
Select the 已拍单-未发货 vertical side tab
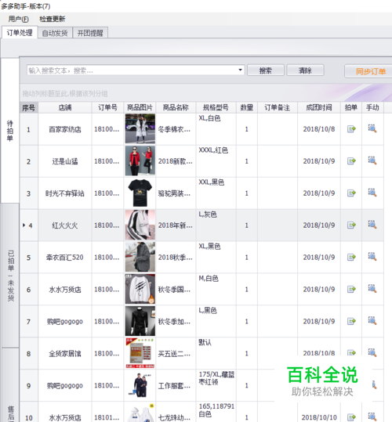click(10, 276)
